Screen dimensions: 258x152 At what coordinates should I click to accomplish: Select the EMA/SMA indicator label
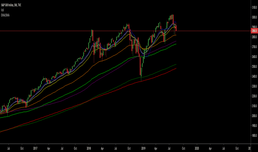click(x=5, y=15)
